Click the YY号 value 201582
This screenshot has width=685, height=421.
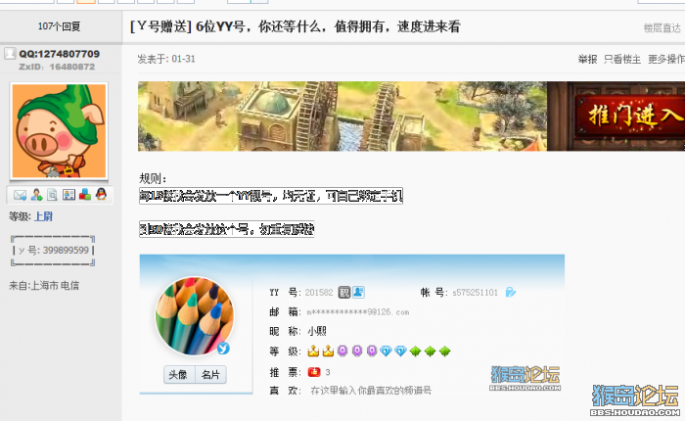pos(319,293)
